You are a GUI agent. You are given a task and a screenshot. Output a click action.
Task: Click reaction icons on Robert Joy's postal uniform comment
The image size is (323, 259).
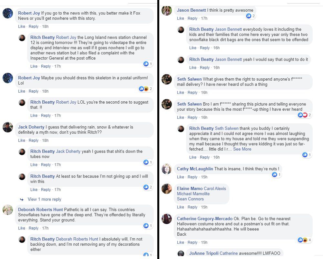pos(143,89)
